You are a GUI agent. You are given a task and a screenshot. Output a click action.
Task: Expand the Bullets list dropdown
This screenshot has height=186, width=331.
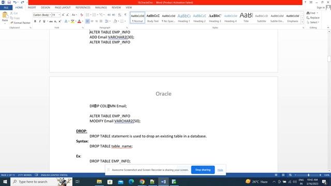click(x=91, y=15)
